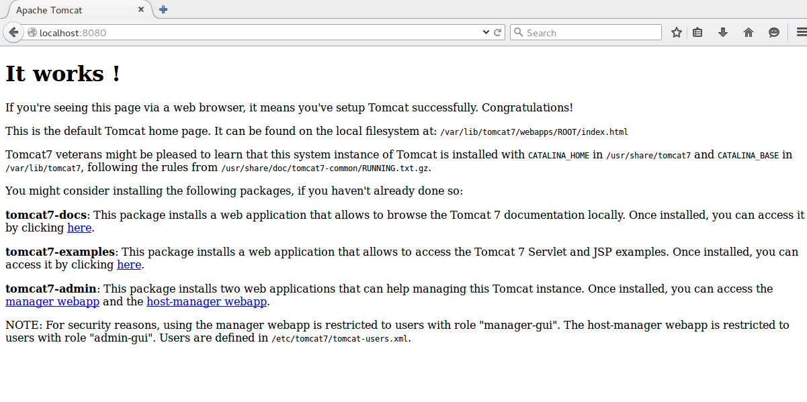Open the downloads arrow icon

(723, 32)
